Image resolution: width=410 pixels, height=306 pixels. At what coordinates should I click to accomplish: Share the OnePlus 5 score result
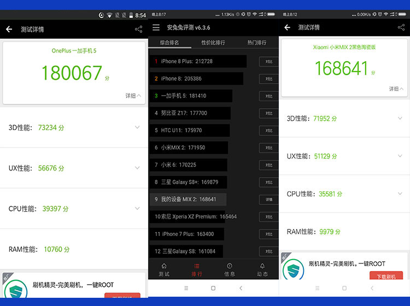click(139, 30)
